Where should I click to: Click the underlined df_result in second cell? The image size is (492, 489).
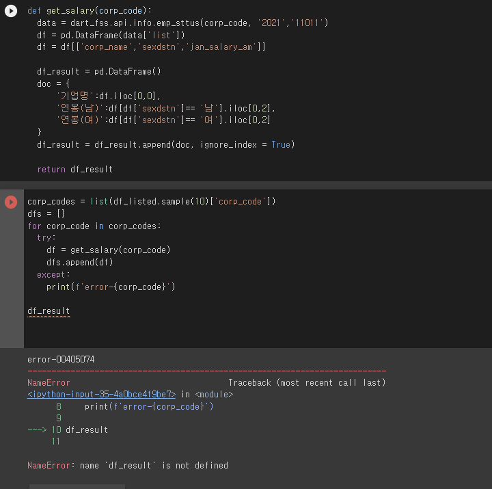tap(49, 311)
